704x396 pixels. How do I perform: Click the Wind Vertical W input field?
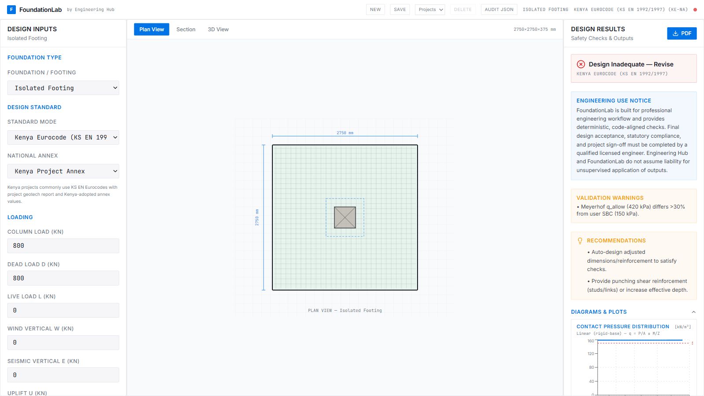click(x=63, y=342)
